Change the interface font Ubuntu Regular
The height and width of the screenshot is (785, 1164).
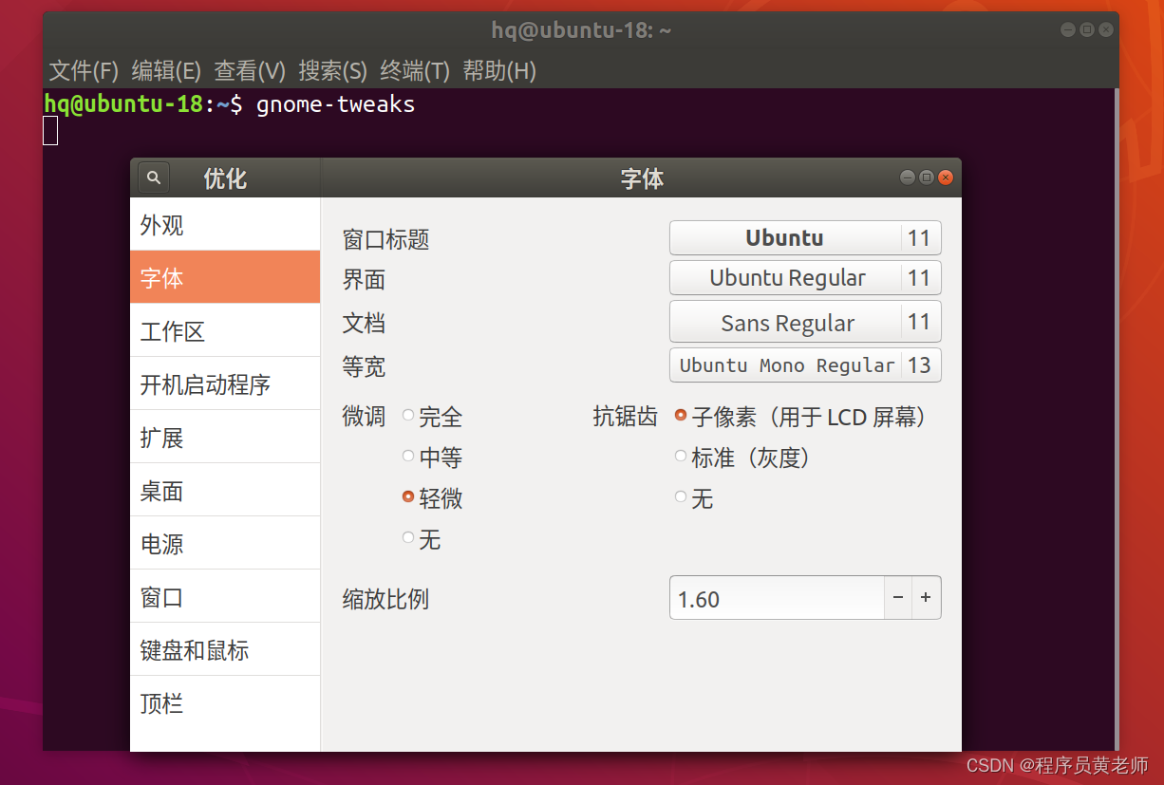coord(805,278)
